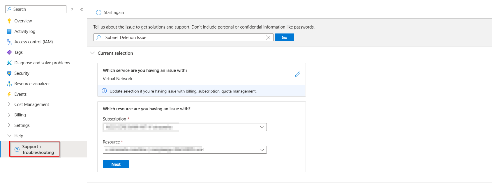The image size is (492, 188).
Task: Click the Events lightning bolt icon
Action: (9, 94)
